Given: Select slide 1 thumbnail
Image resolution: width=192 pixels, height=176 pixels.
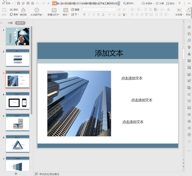Looking at the screenshot, I should pos(18,36).
